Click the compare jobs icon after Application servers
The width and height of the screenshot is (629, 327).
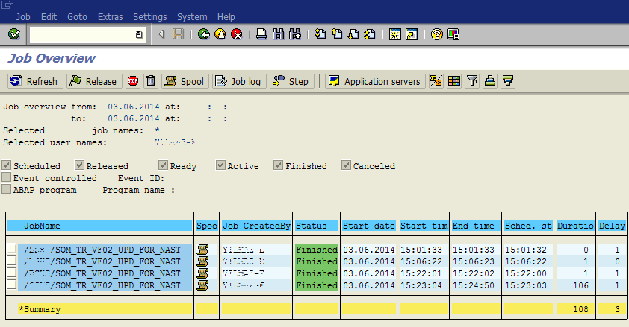coord(436,81)
